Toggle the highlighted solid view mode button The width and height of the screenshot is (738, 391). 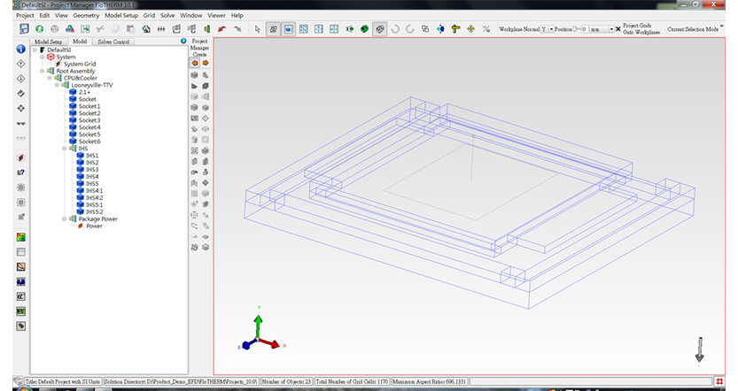click(289, 29)
